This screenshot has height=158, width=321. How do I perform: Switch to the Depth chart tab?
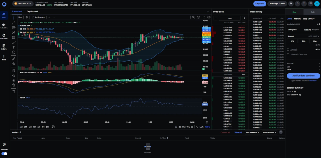pyautogui.click(x=32, y=11)
